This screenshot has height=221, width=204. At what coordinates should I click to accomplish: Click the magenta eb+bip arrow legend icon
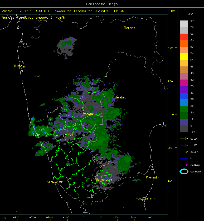[184, 165]
